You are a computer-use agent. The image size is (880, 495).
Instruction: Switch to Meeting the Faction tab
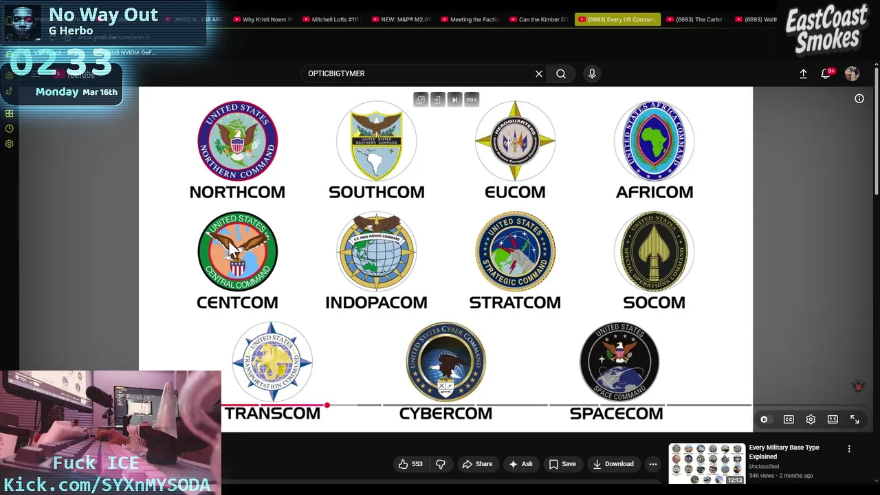point(469,19)
